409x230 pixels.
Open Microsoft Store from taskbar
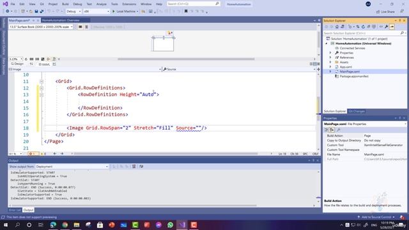[100, 225]
